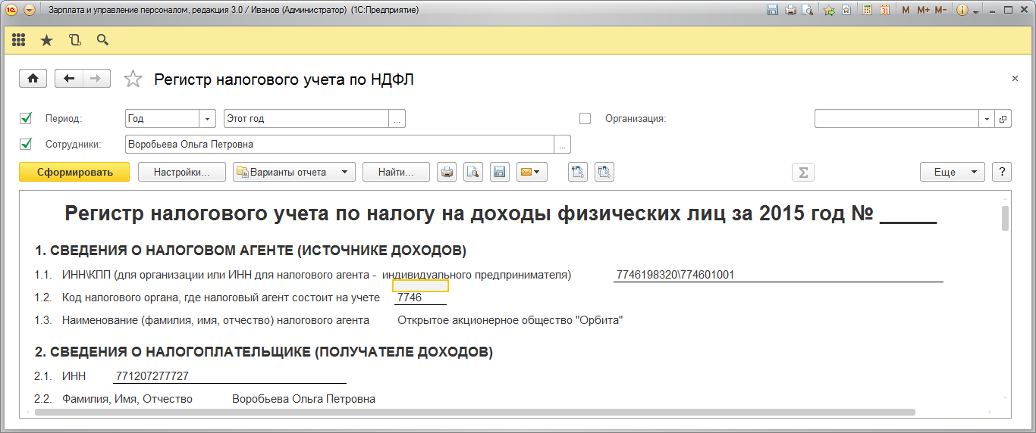The height and width of the screenshot is (433, 1036).
Task: Enable the Организация checkbox
Action: [x=585, y=118]
